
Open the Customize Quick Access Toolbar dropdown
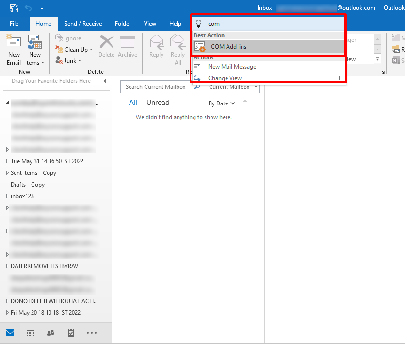click(x=42, y=8)
